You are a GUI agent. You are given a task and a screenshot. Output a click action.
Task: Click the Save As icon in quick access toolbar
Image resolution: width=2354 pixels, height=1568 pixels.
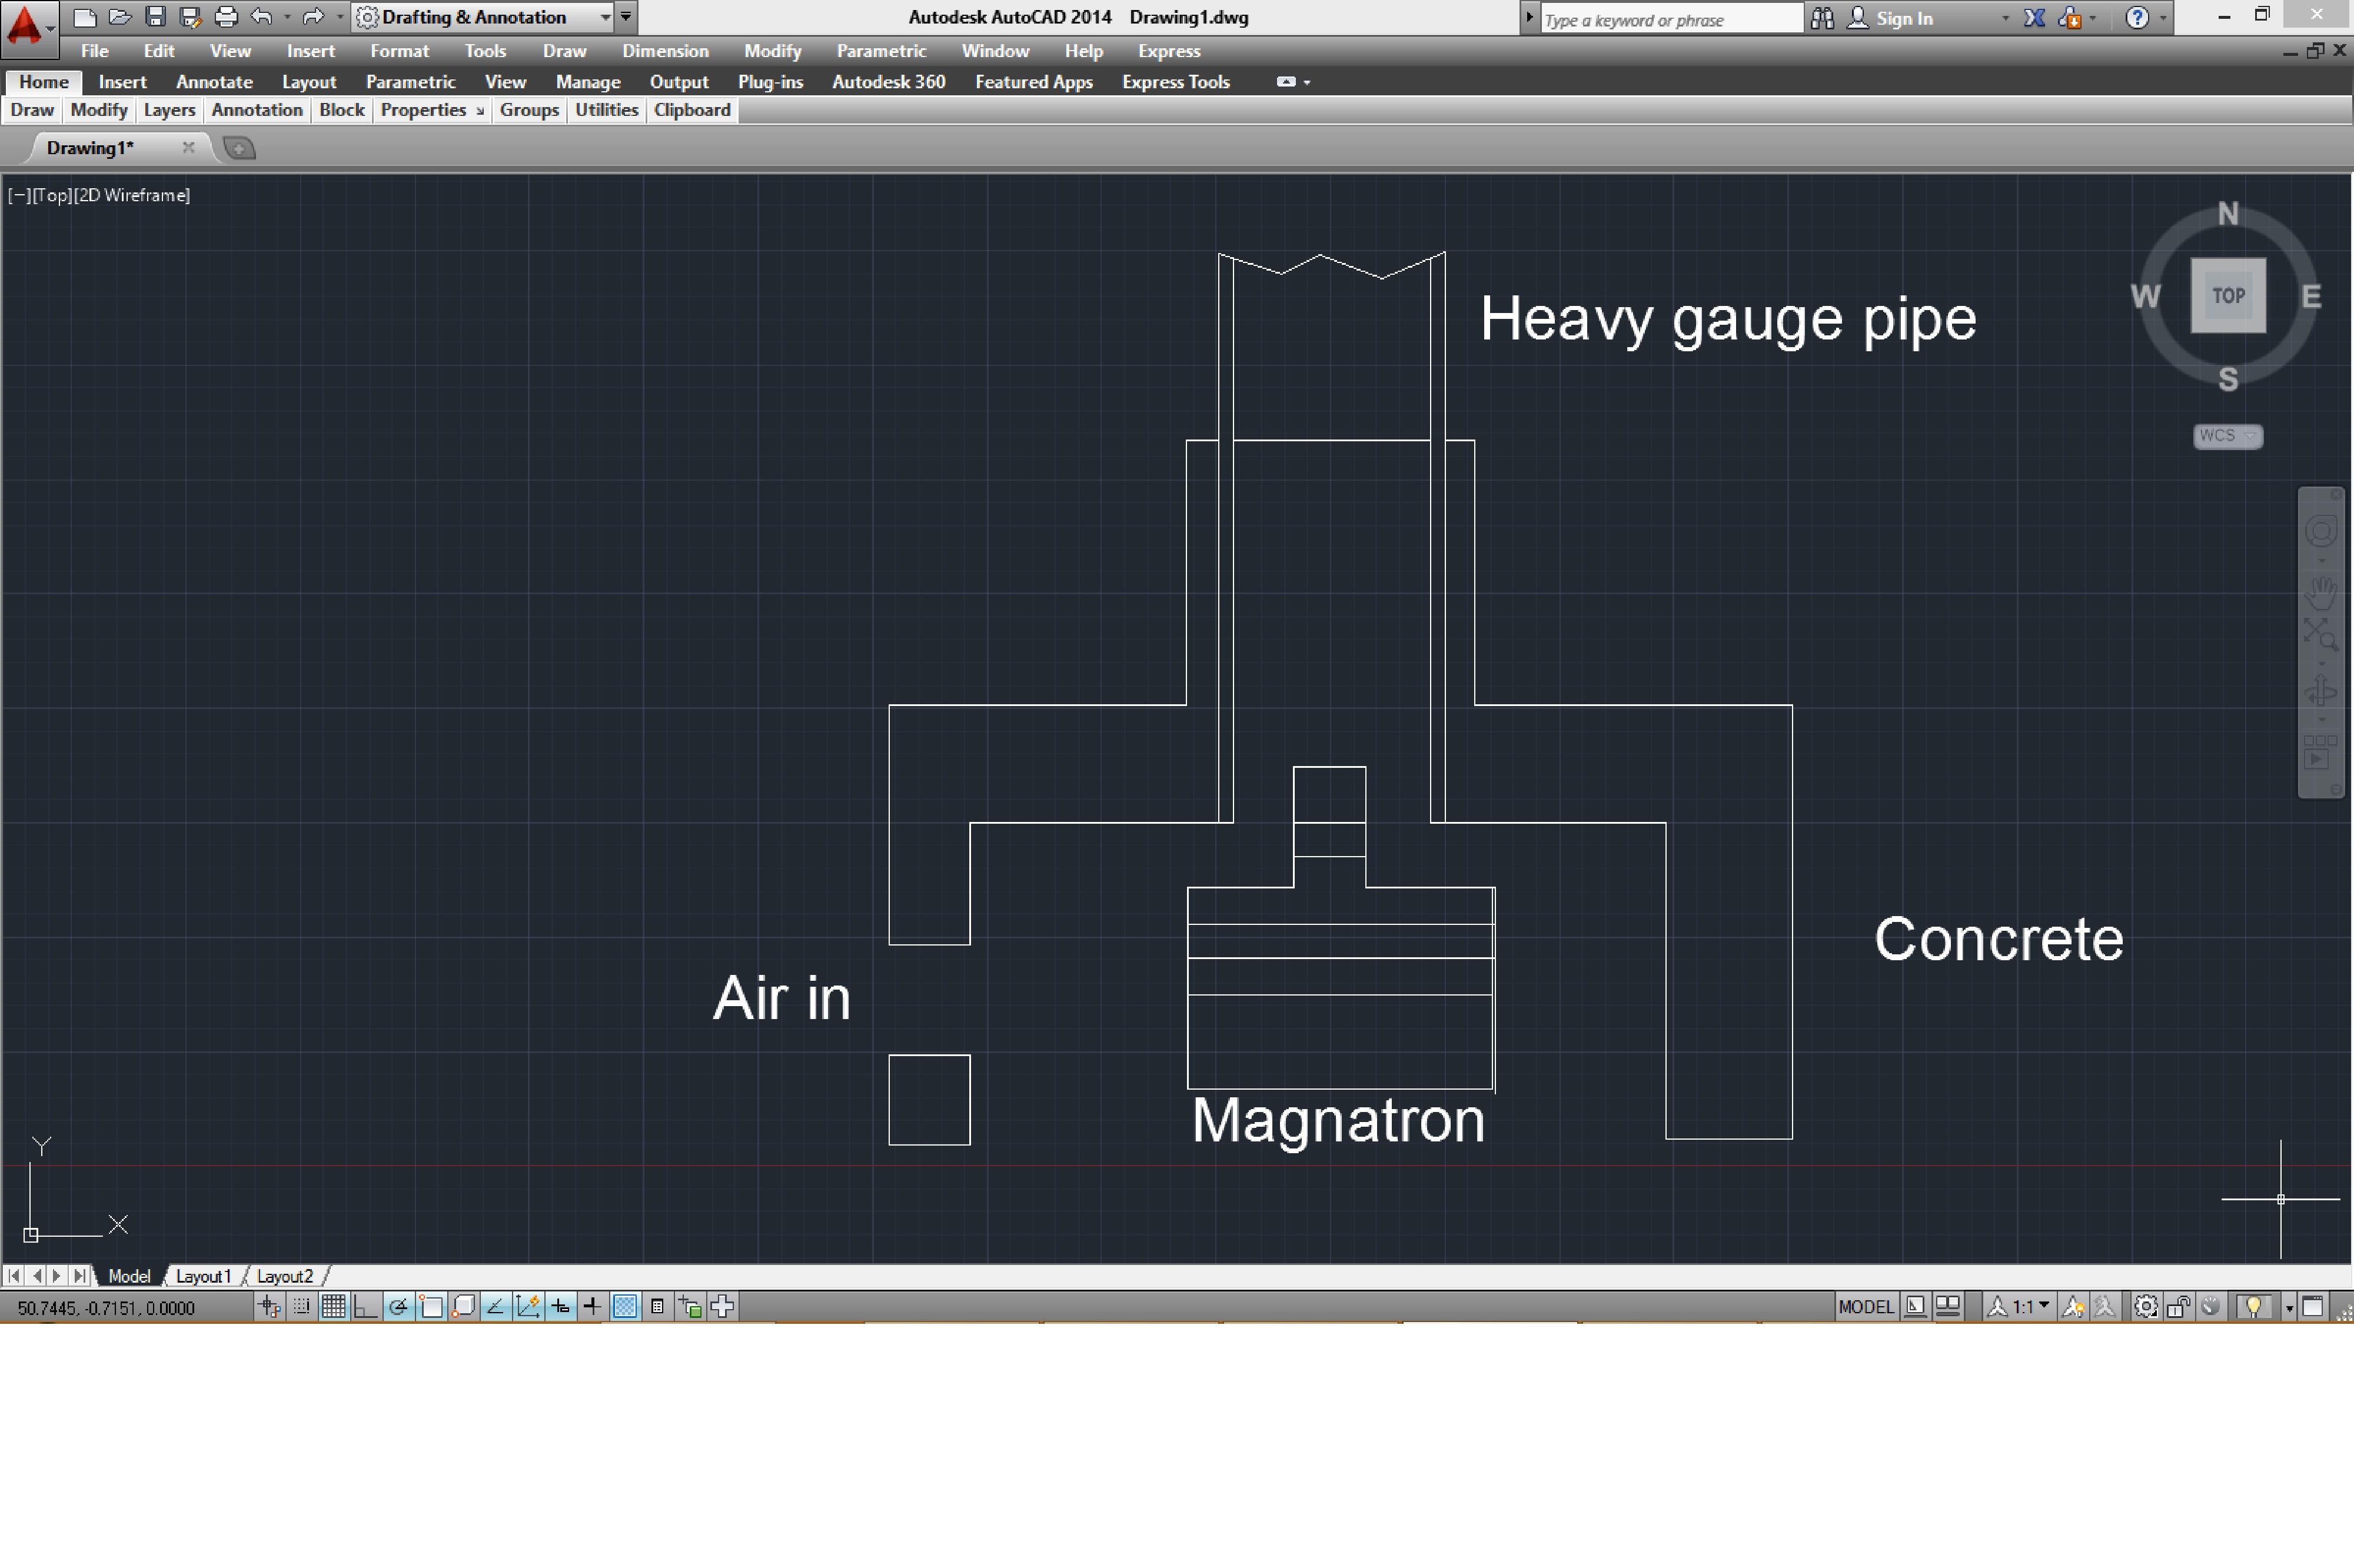click(x=190, y=17)
